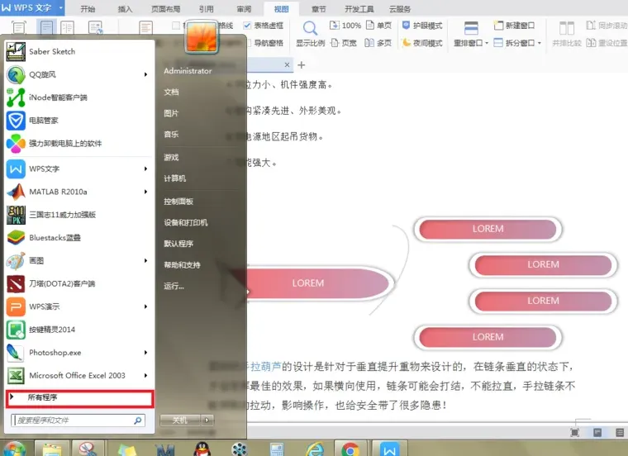Turn on 夜间模式 night mode
The height and width of the screenshot is (456, 628).
422,43
